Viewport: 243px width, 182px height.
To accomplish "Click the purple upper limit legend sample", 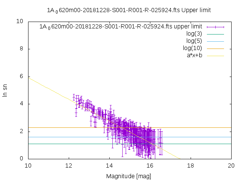I will [215, 27].
